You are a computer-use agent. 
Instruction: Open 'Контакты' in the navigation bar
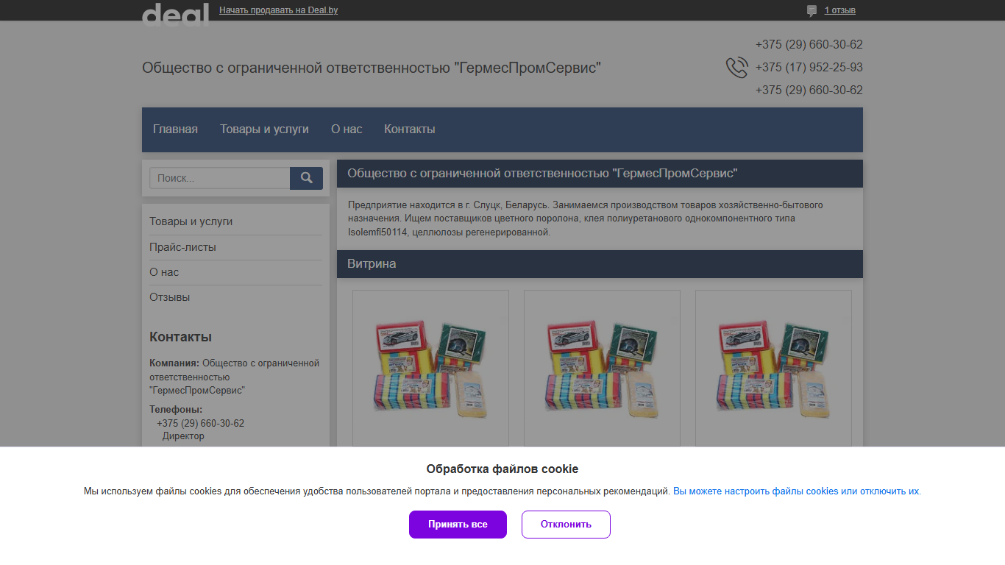coord(410,129)
